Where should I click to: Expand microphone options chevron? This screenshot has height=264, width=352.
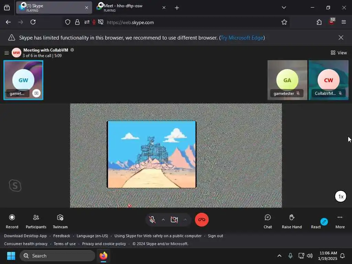[163, 220]
